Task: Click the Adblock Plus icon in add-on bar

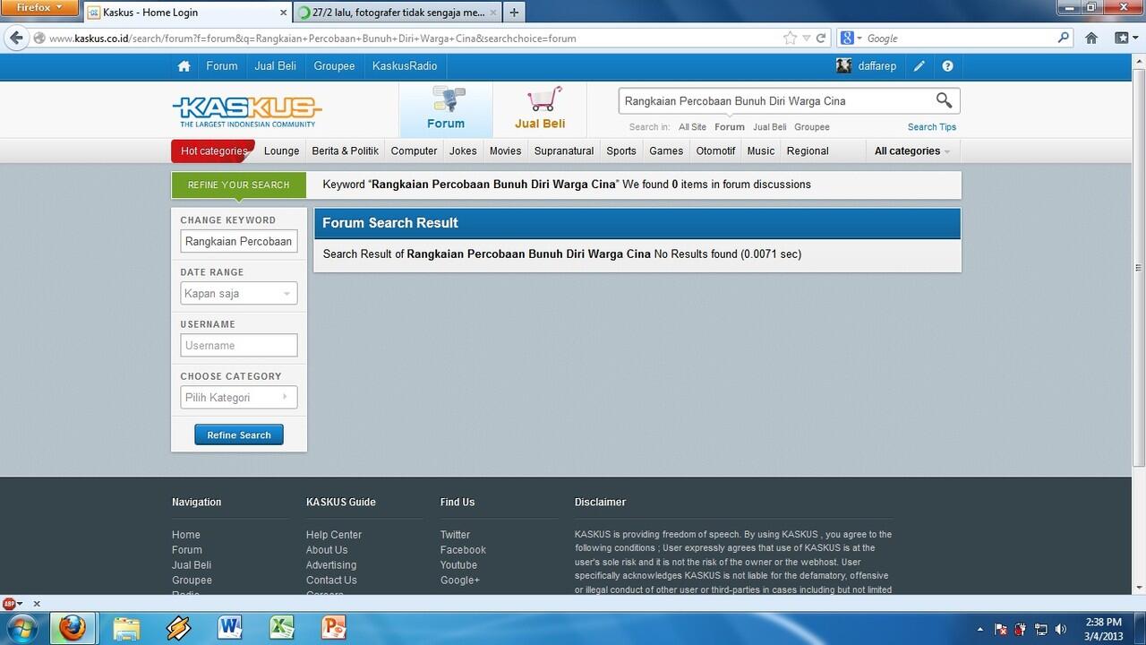Action: click(x=9, y=604)
